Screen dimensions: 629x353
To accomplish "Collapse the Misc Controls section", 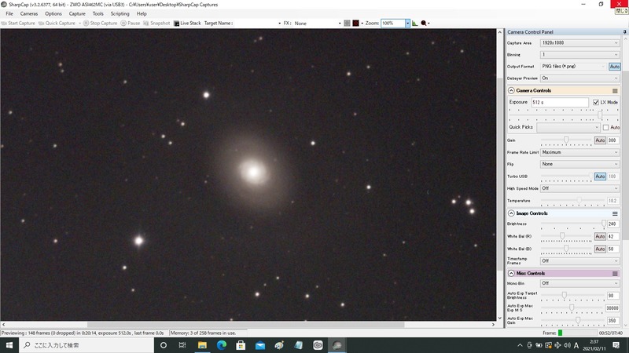I will (511, 274).
